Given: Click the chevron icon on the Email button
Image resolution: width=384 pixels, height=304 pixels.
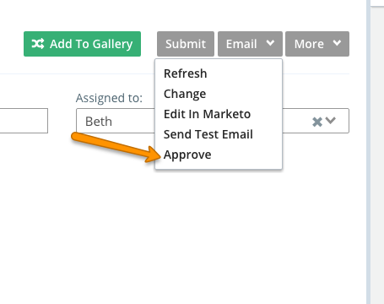Looking at the screenshot, I should pyautogui.click(x=270, y=43).
